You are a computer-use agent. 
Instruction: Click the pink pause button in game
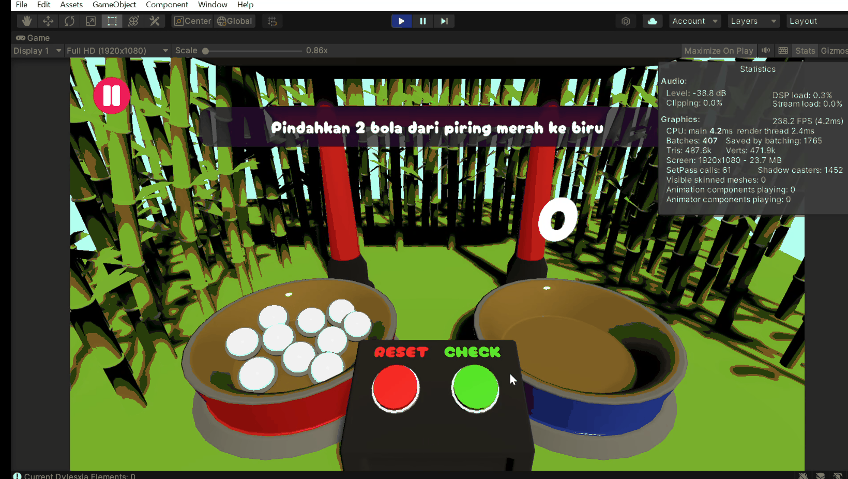tap(111, 96)
